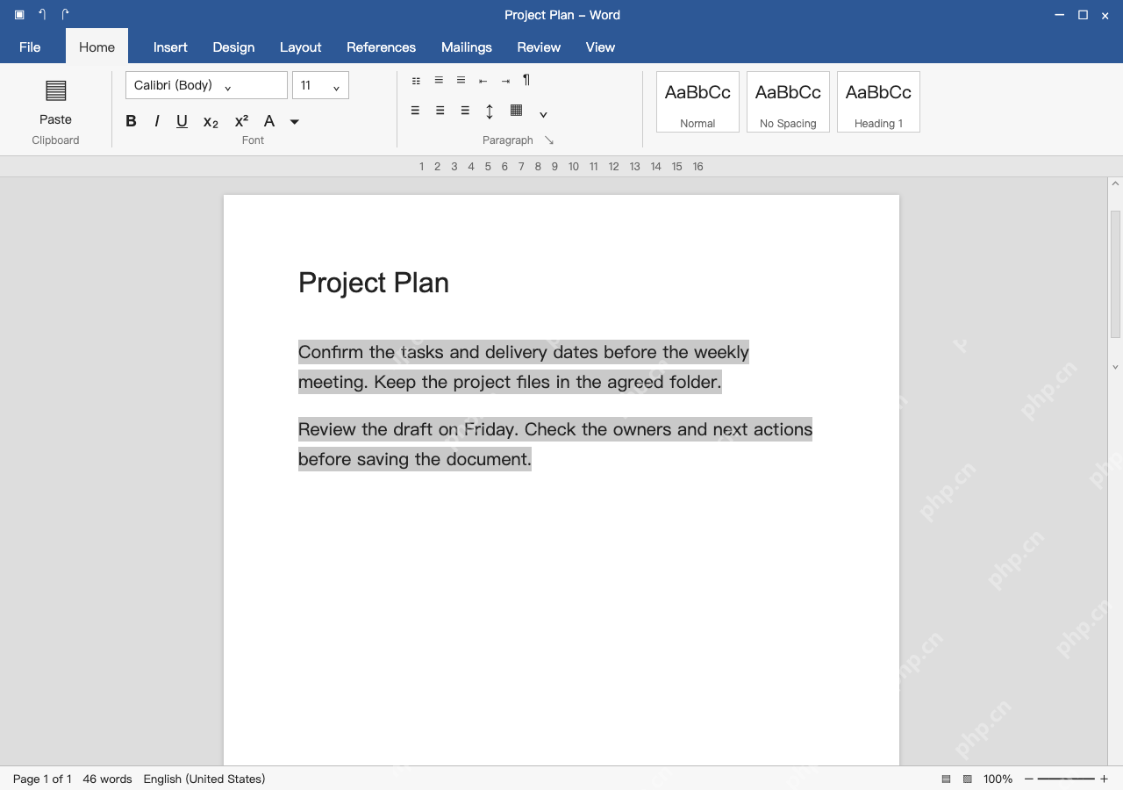Viewport: 1123px width, 790px height.
Task: Click English (United States) language indicator
Action: pos(204,779)
